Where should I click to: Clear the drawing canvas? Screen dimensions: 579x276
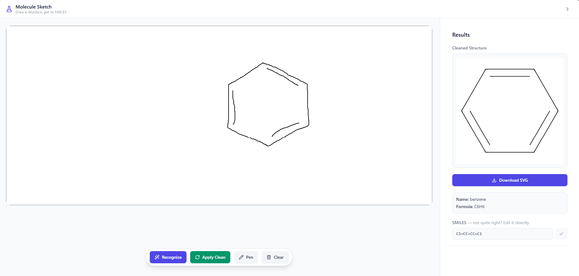[275, 257]
